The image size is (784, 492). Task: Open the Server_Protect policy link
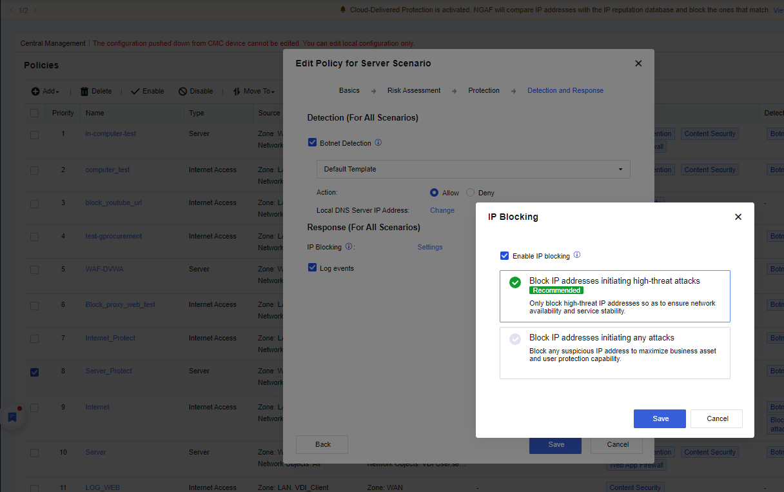point(109,371)
